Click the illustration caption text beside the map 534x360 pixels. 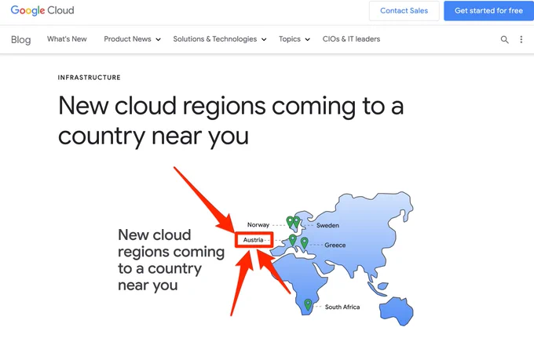(x=171, y=260)
